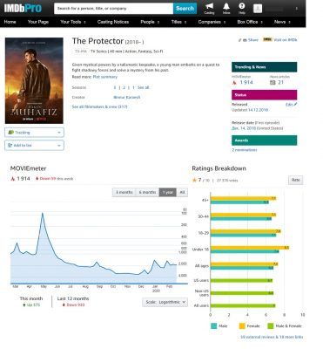
Task: Expand the People menu
Action: (x=150, y=22)
